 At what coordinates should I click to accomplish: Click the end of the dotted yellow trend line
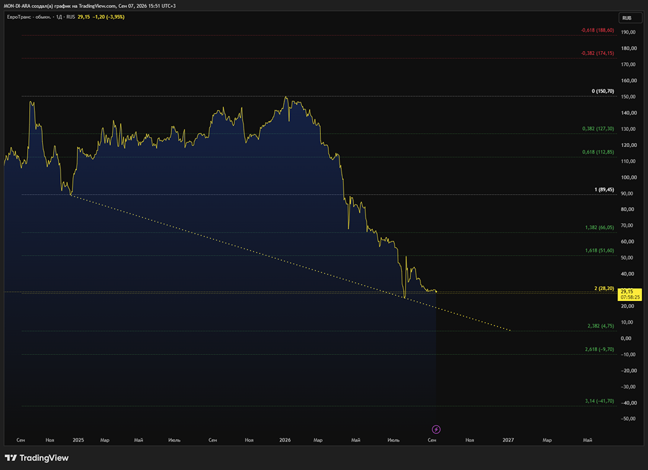(510, 330)
